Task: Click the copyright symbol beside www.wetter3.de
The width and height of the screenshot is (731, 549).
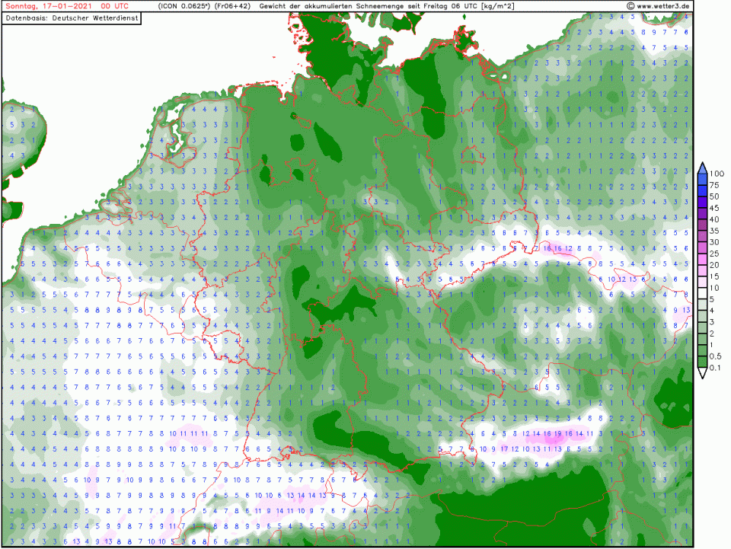Action: point(630,6)
